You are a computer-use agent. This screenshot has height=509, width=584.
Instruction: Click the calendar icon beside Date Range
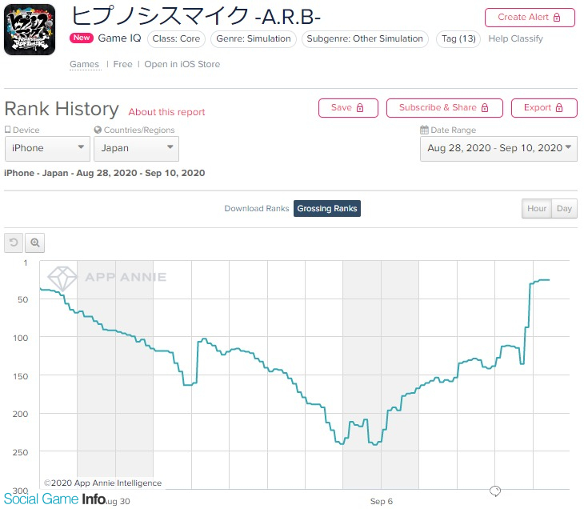click(x=424, y=130)
